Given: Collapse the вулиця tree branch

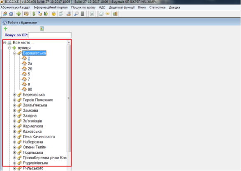Looking at the screenshot, I should [9, 48].
